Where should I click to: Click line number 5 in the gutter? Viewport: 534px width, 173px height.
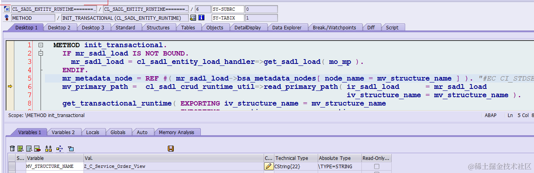point(29,78)
